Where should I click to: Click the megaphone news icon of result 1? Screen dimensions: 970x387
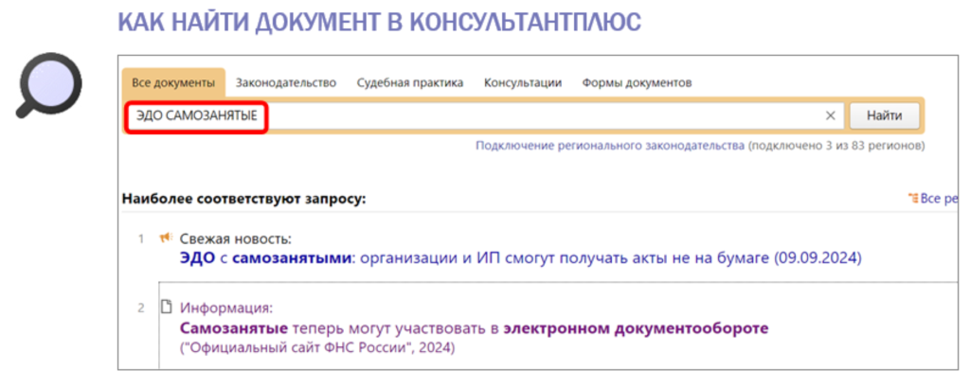pyautogui.click(x=165, y=237)
